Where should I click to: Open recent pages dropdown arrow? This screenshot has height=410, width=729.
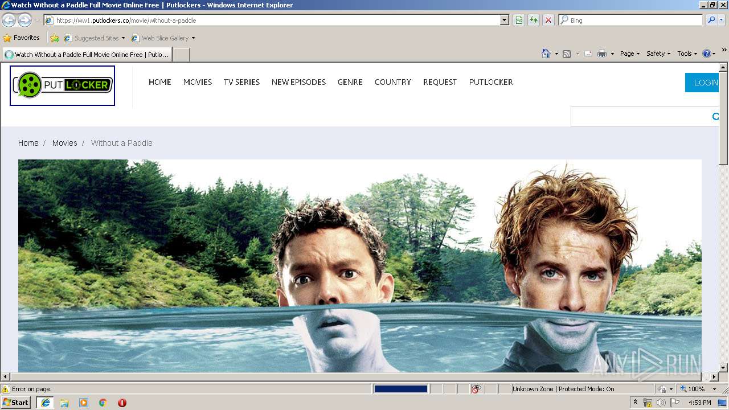pos(37,20)
